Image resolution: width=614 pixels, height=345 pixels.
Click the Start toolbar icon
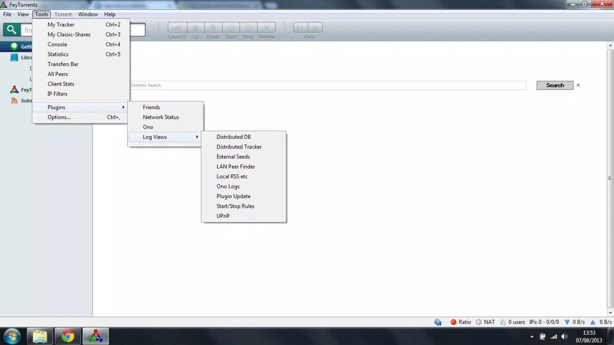(x=231, y=28)
